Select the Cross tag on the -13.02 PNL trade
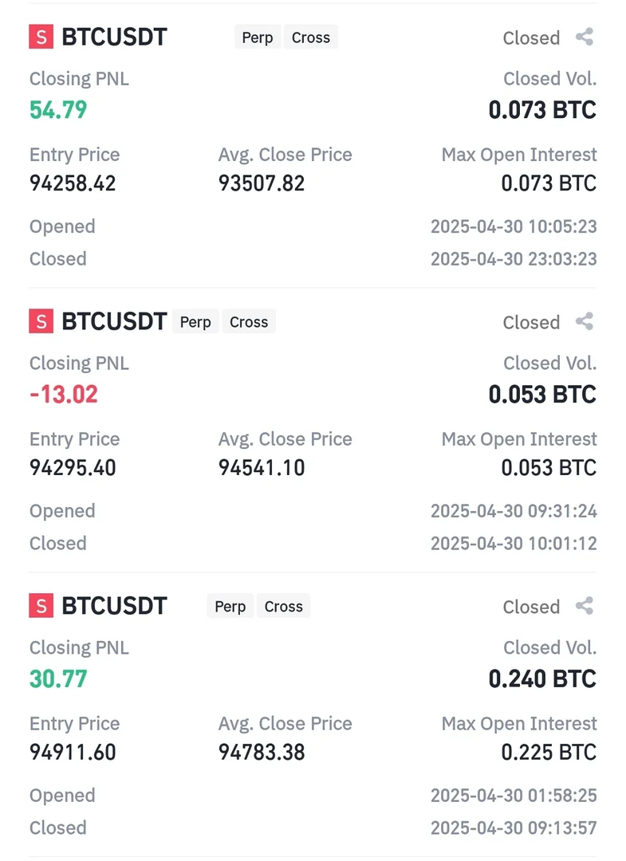626x861 pixels. [249, 322]
